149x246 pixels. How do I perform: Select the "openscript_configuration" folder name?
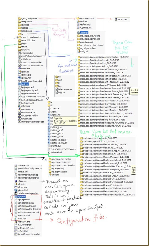(x=31, y=37)
